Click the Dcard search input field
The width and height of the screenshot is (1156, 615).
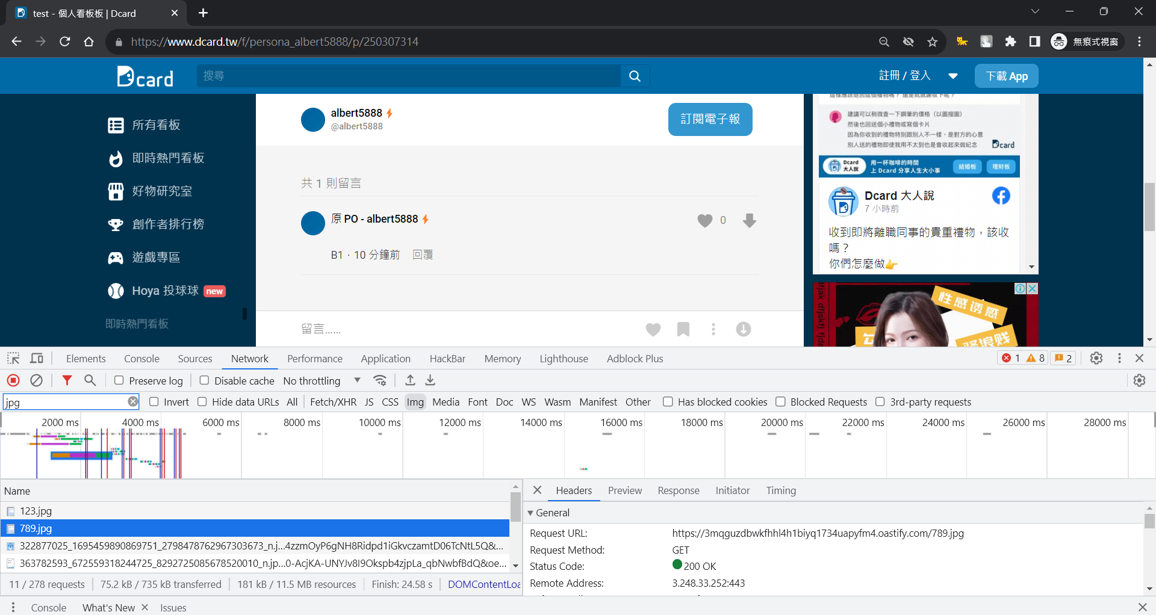(x=409, y=76)
